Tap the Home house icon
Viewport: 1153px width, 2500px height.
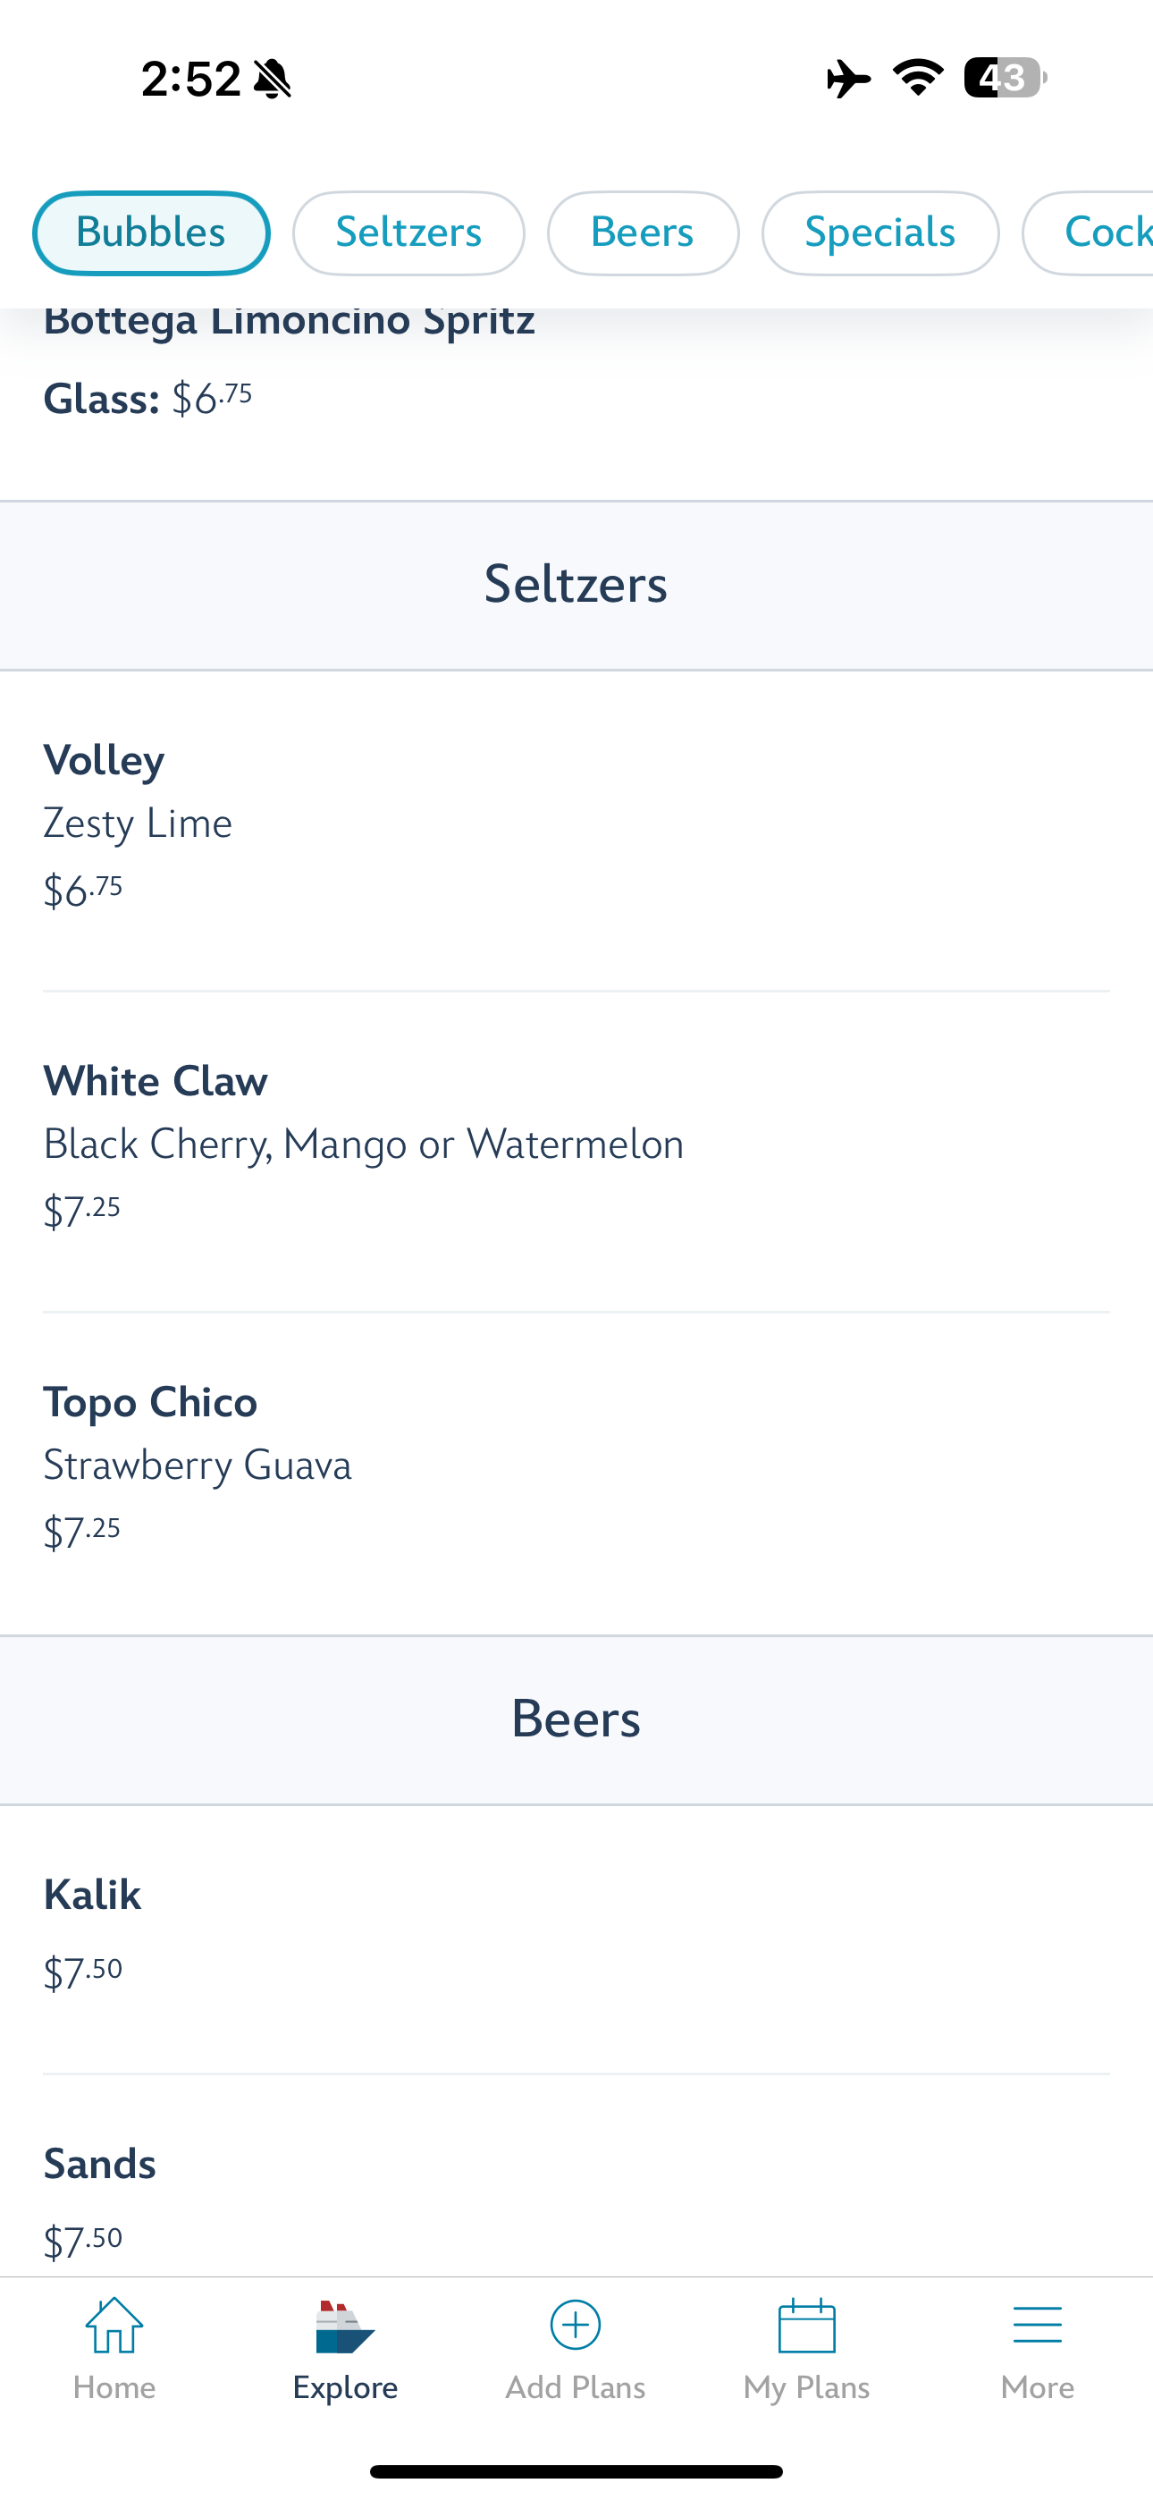[x=114, y=2326]
